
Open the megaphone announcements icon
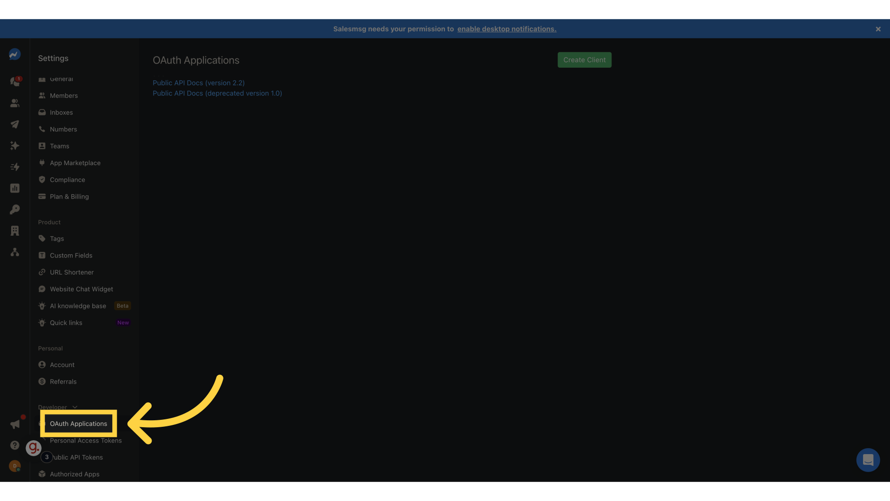15,424
